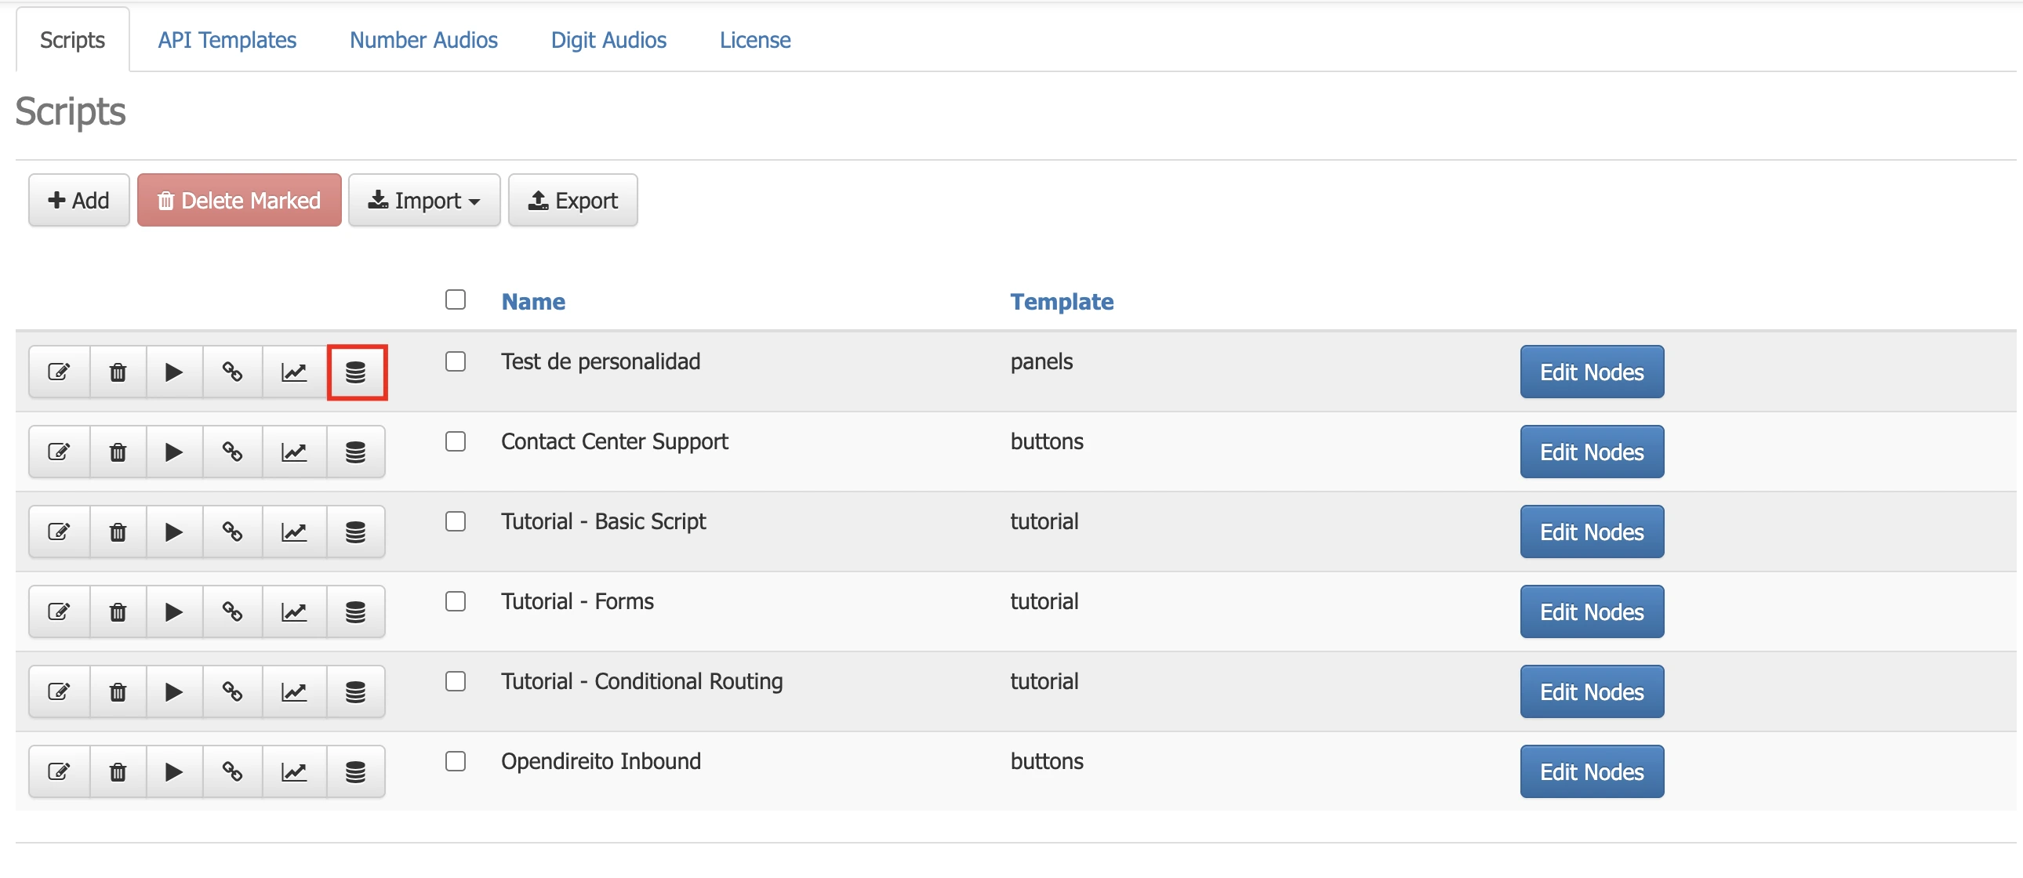
Task: Click the highlighted database icon for Test de personalidad
Action: tap(356, 372)
